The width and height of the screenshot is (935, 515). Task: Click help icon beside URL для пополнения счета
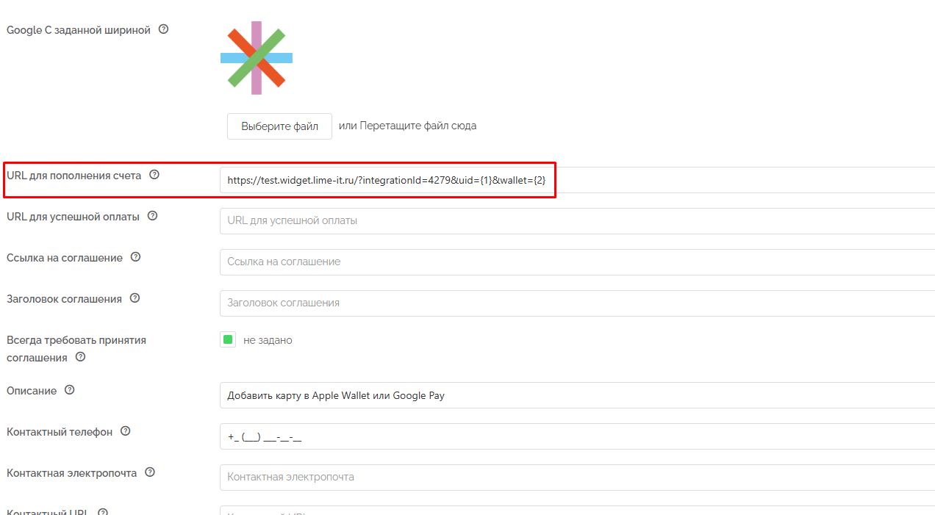pyautogui.click(x=154, y=175)
